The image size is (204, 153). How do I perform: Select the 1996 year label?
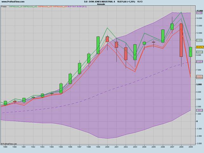click(x=70, y=147)
